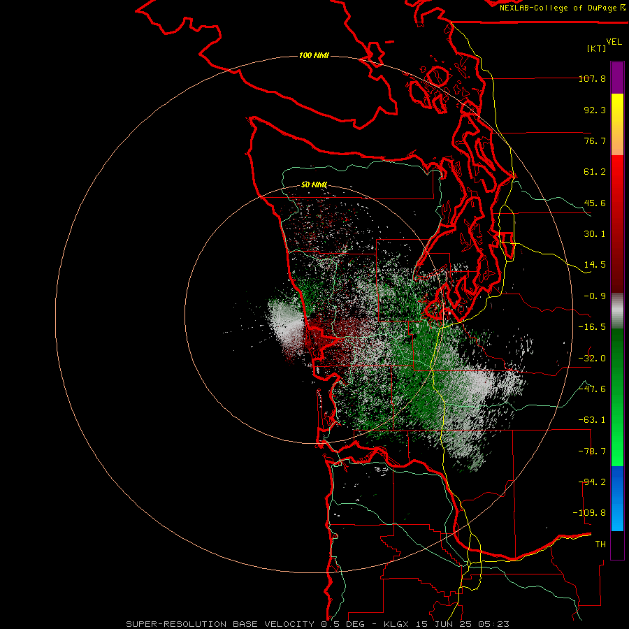629x629 pixels.
Task: Click the -94.2 value on velocity scale
Action: 592,482
